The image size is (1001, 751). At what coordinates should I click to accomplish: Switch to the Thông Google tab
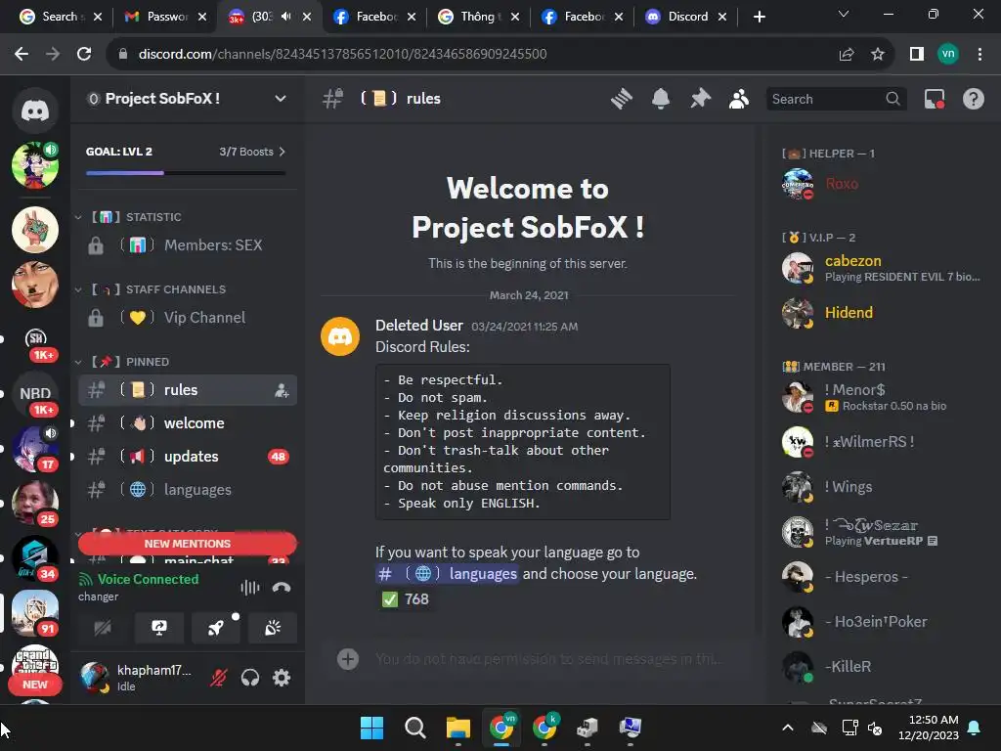[x=479, y=17]
